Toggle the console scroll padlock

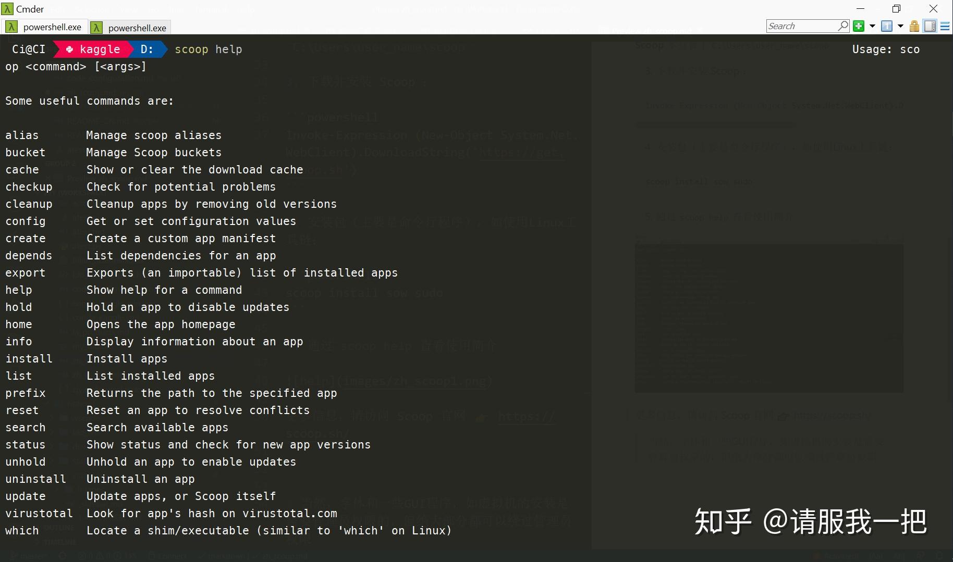tap(914, 26)
